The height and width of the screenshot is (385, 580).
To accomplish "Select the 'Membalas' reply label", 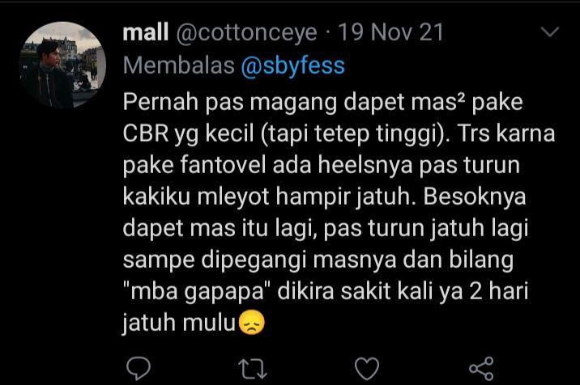I will pyautogui.click(x=179, y=66).
